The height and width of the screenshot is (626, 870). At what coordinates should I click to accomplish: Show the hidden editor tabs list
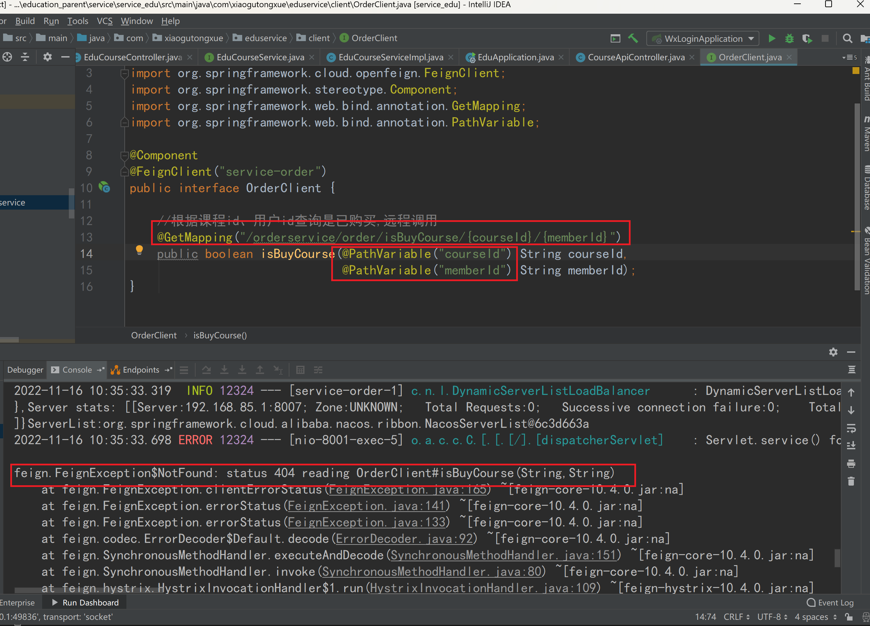click(x=849, y=57)
